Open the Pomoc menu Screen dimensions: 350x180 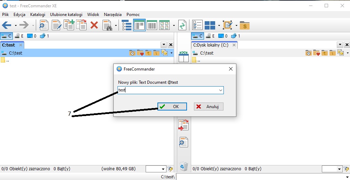(x=133, y=15)
